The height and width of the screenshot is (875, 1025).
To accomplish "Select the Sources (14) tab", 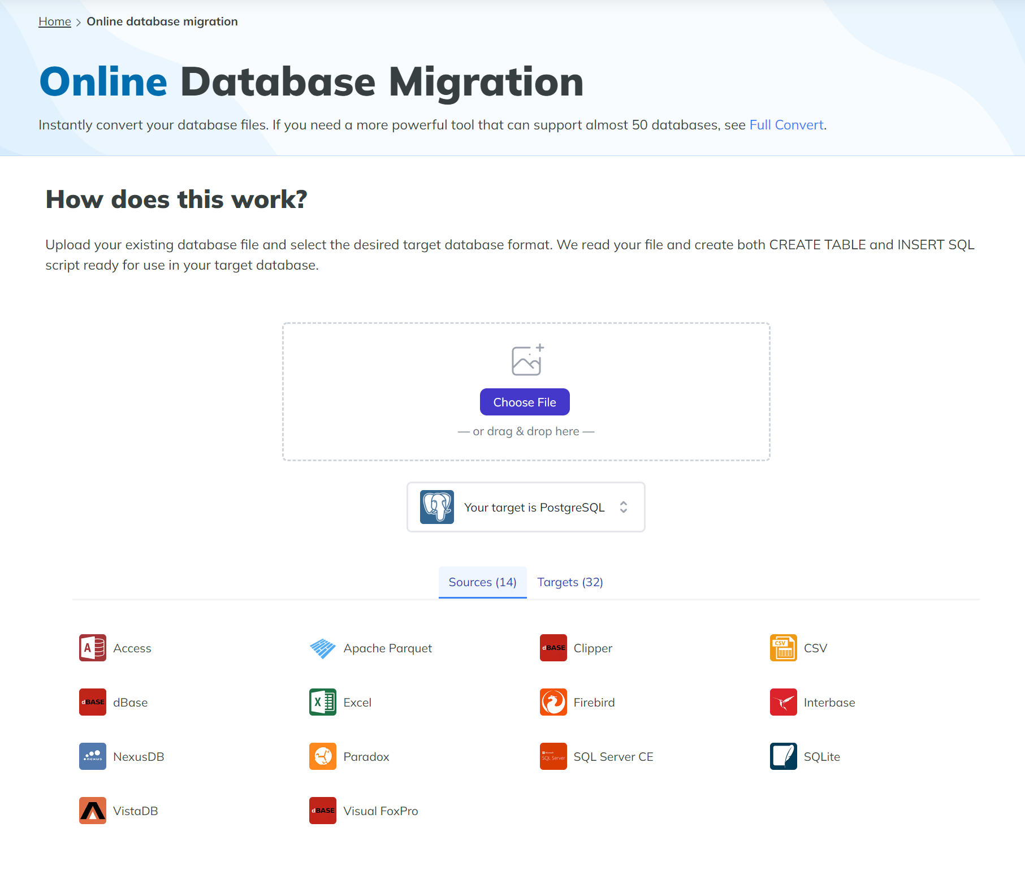I will tap(482, 582).
